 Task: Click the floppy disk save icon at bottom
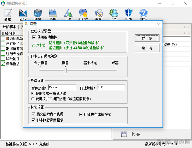124,134
